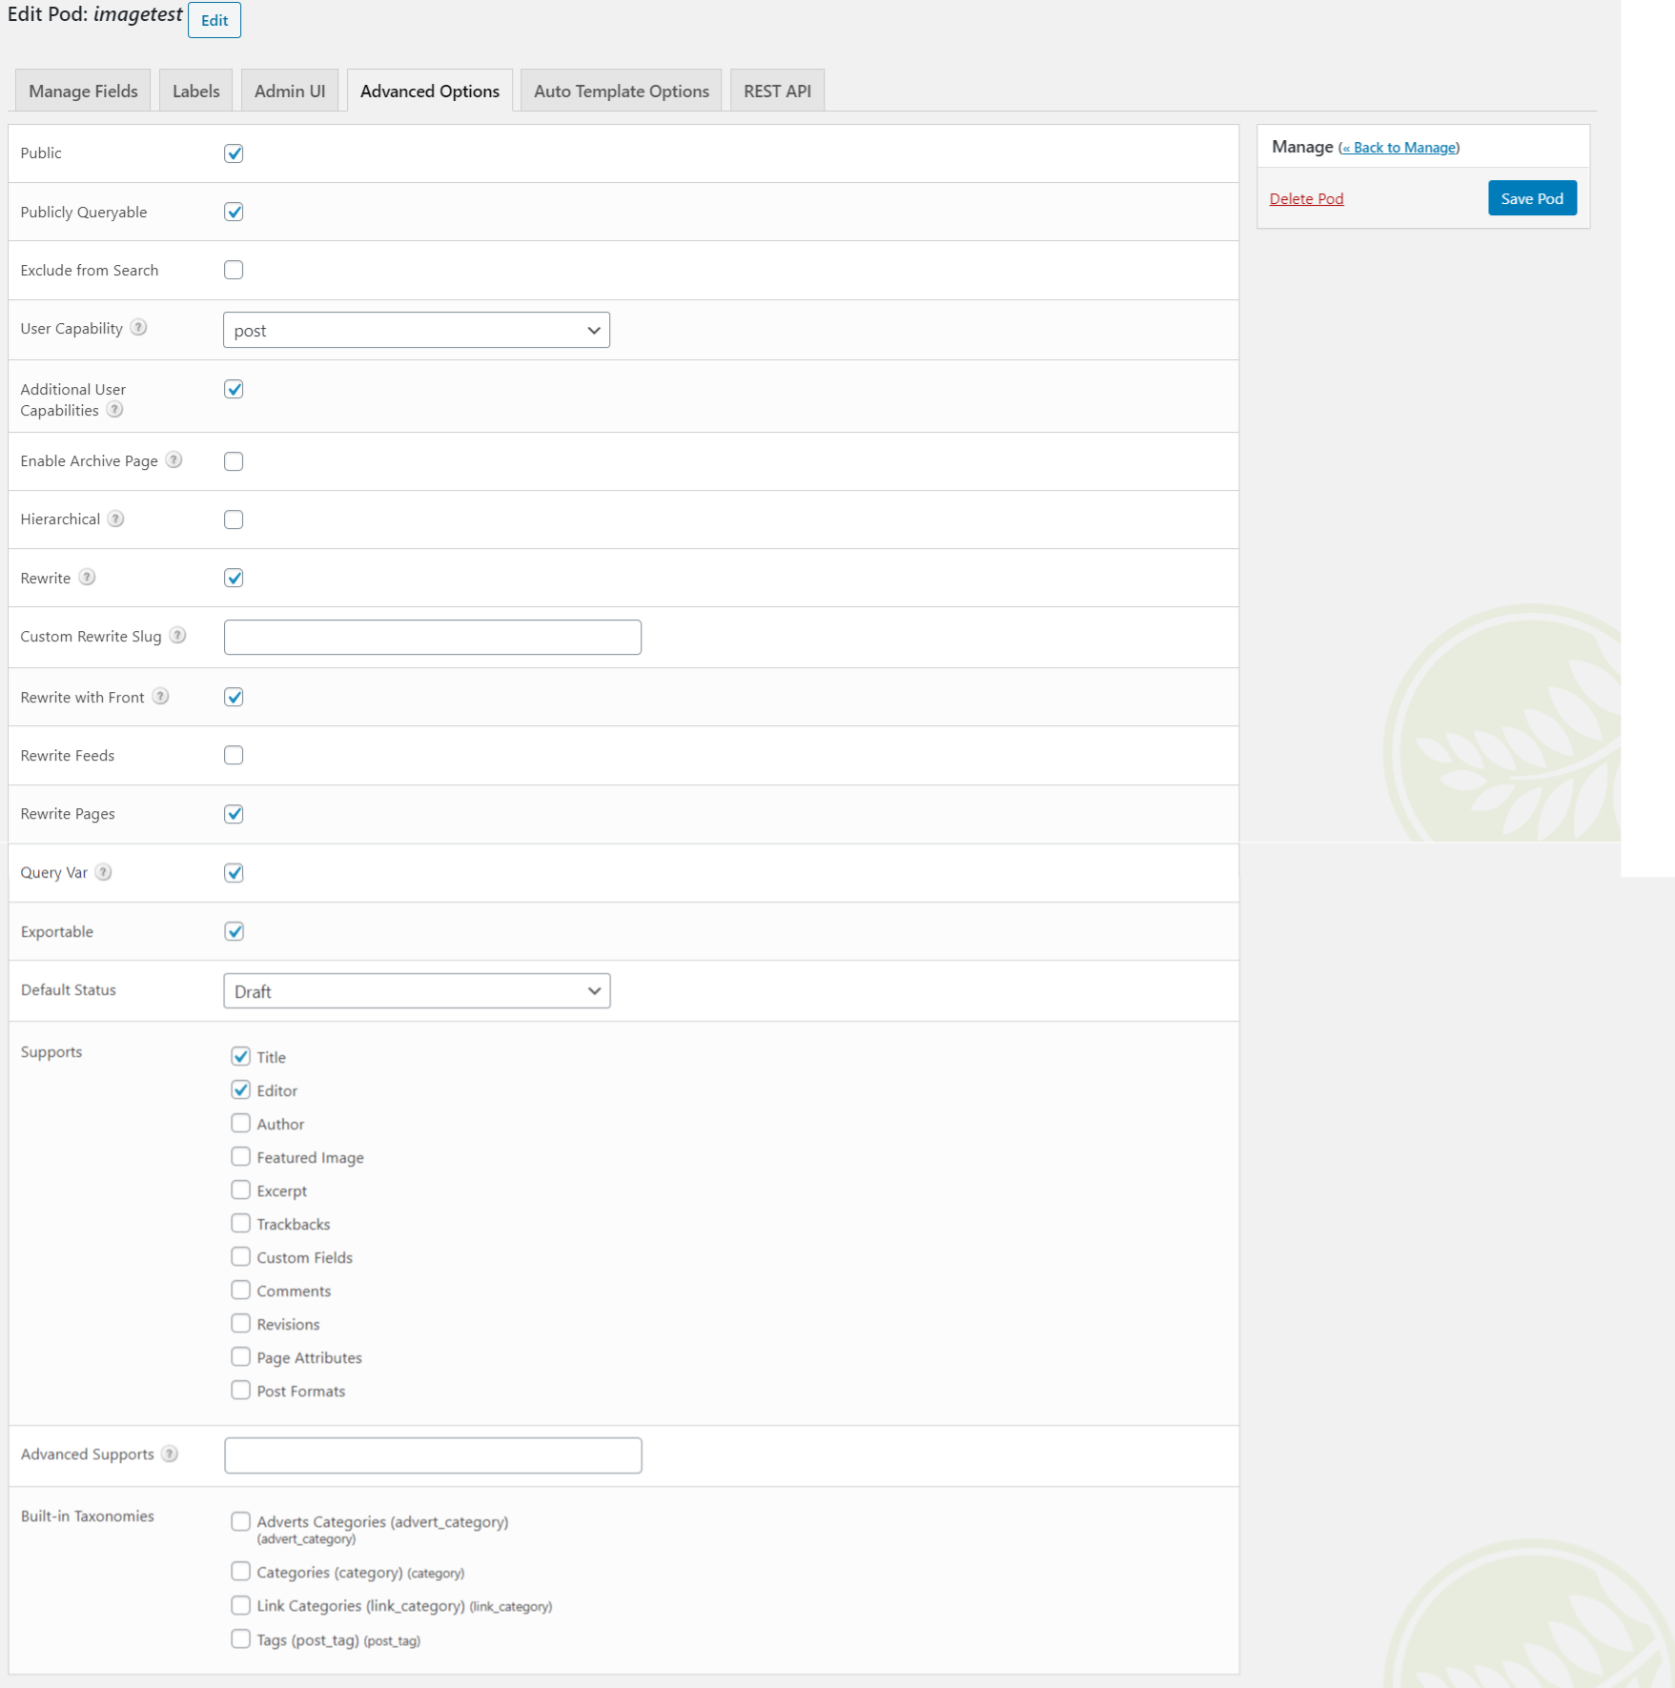Open the Custom Rewrite Slug help icon

pyautogui.click(x=177, y=636)
